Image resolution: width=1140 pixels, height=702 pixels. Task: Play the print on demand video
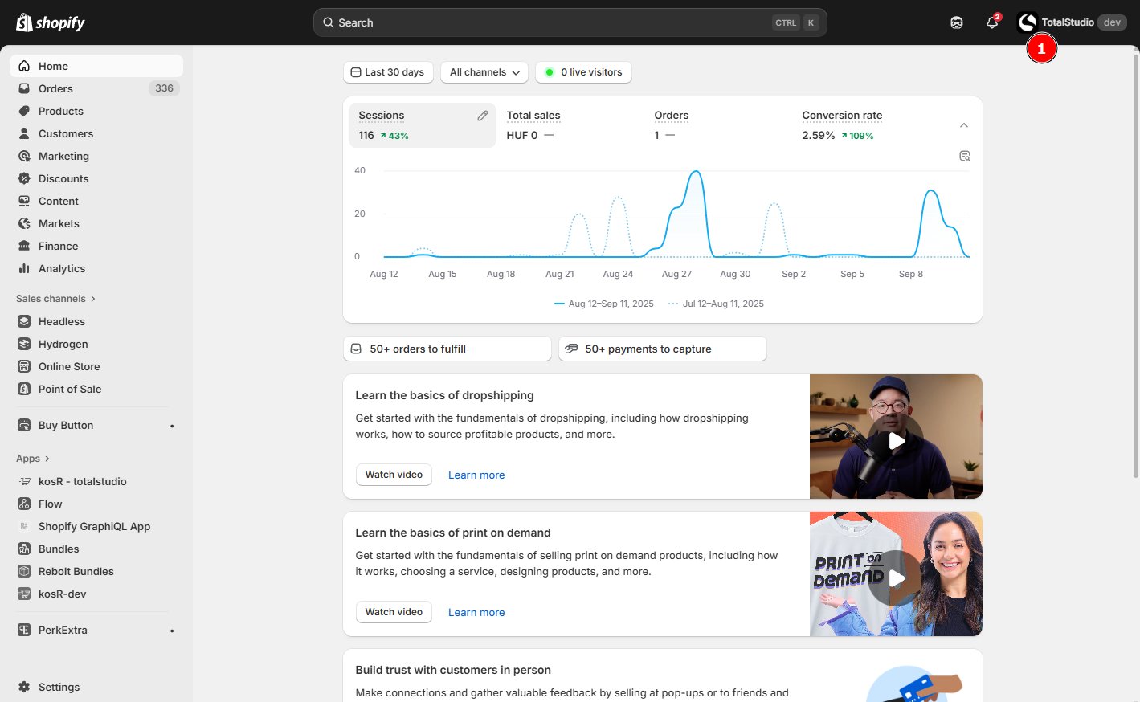click(x=896, y=578)
